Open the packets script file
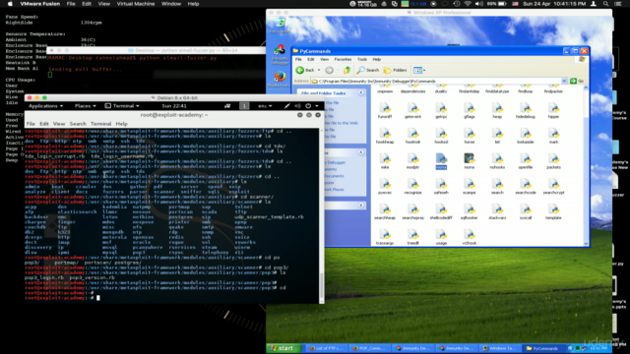Viewport: 630px width, 354px height. (x=553, y=160)
